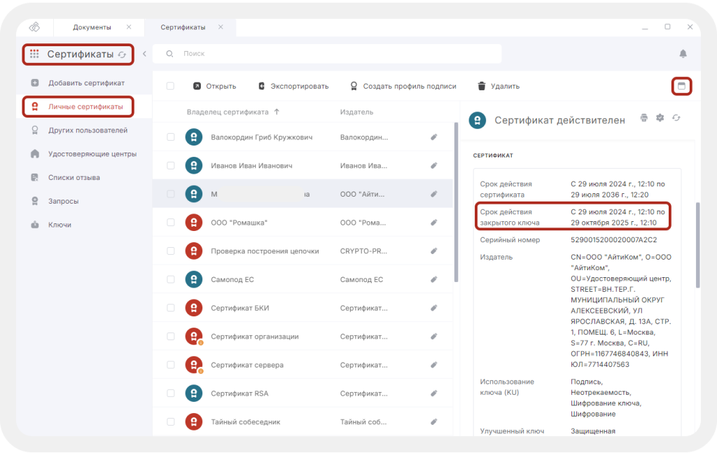Edit Сертификат сервера pencil icon
Image resolution: width=717 pixels, height=455 pixels.
pyautogui.click(x=434, y=365)
